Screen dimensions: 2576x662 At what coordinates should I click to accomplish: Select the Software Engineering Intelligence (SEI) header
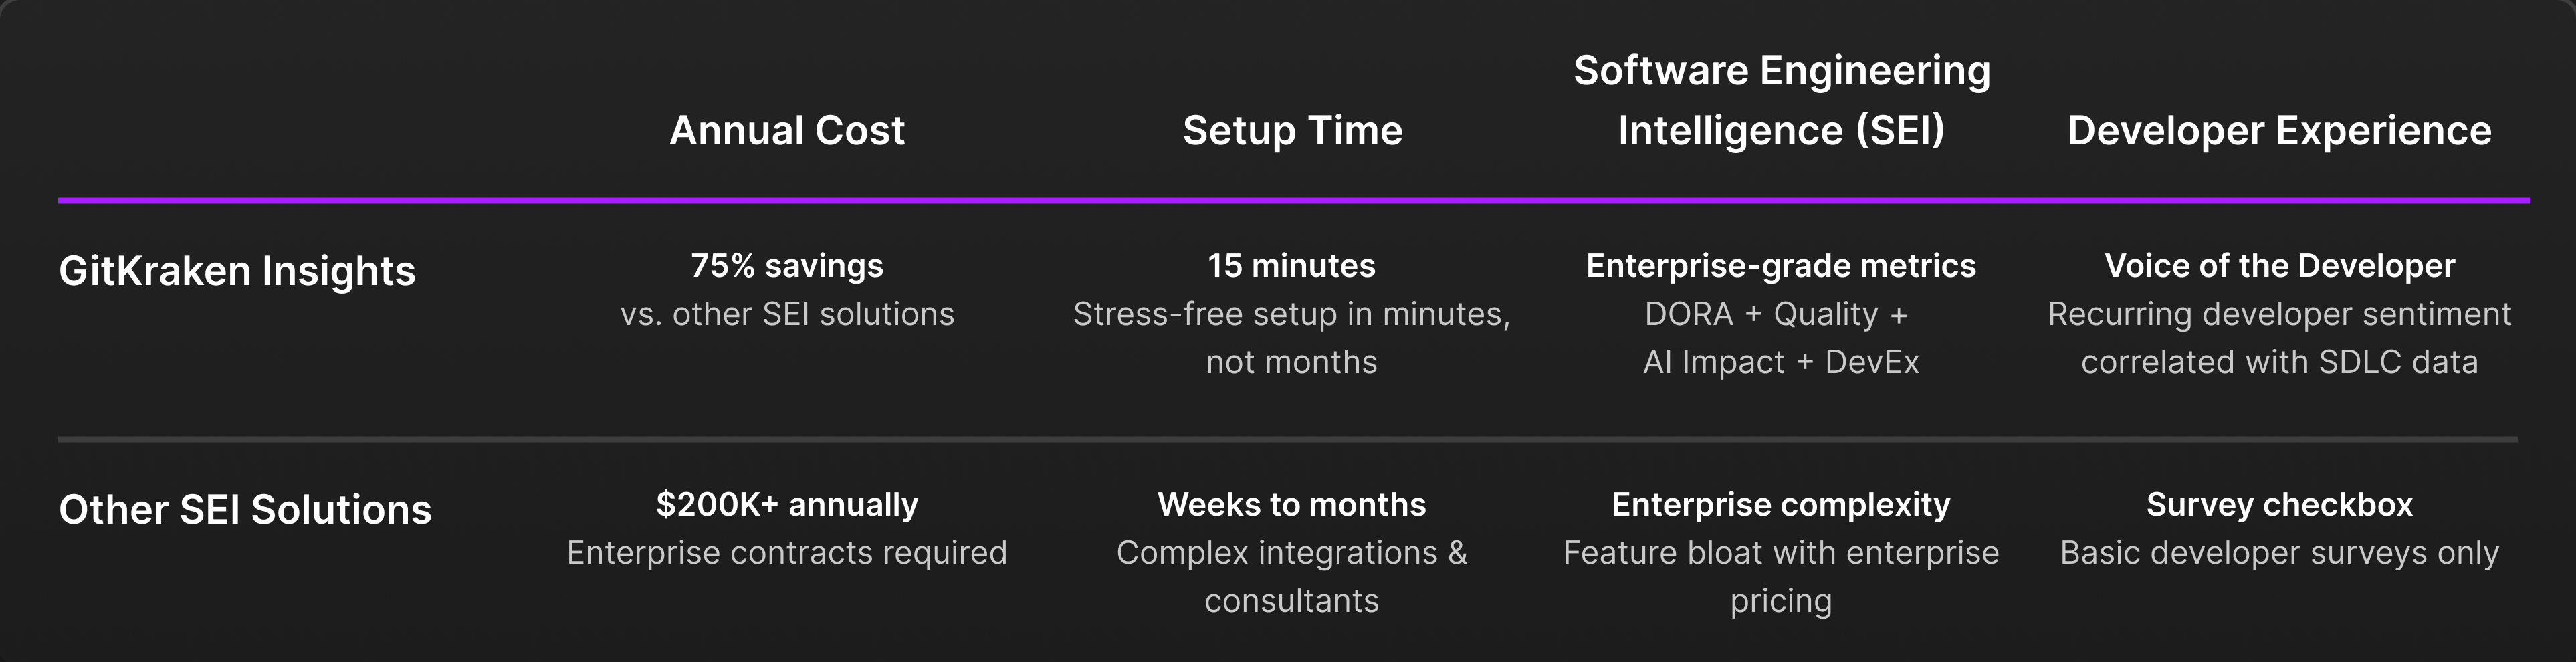pos(1781,100)
